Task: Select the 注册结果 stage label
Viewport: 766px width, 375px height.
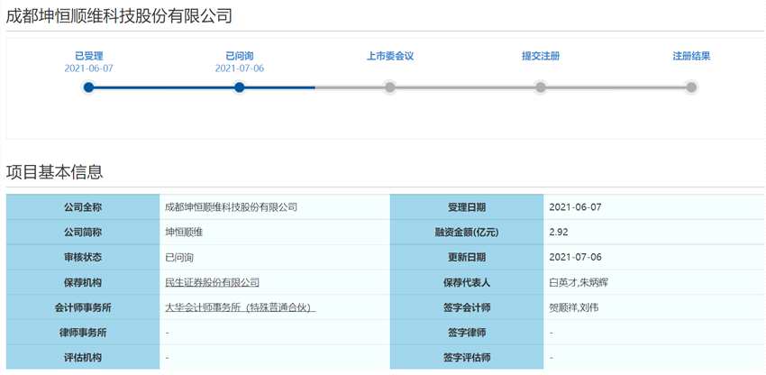Action: pos(691,56)
